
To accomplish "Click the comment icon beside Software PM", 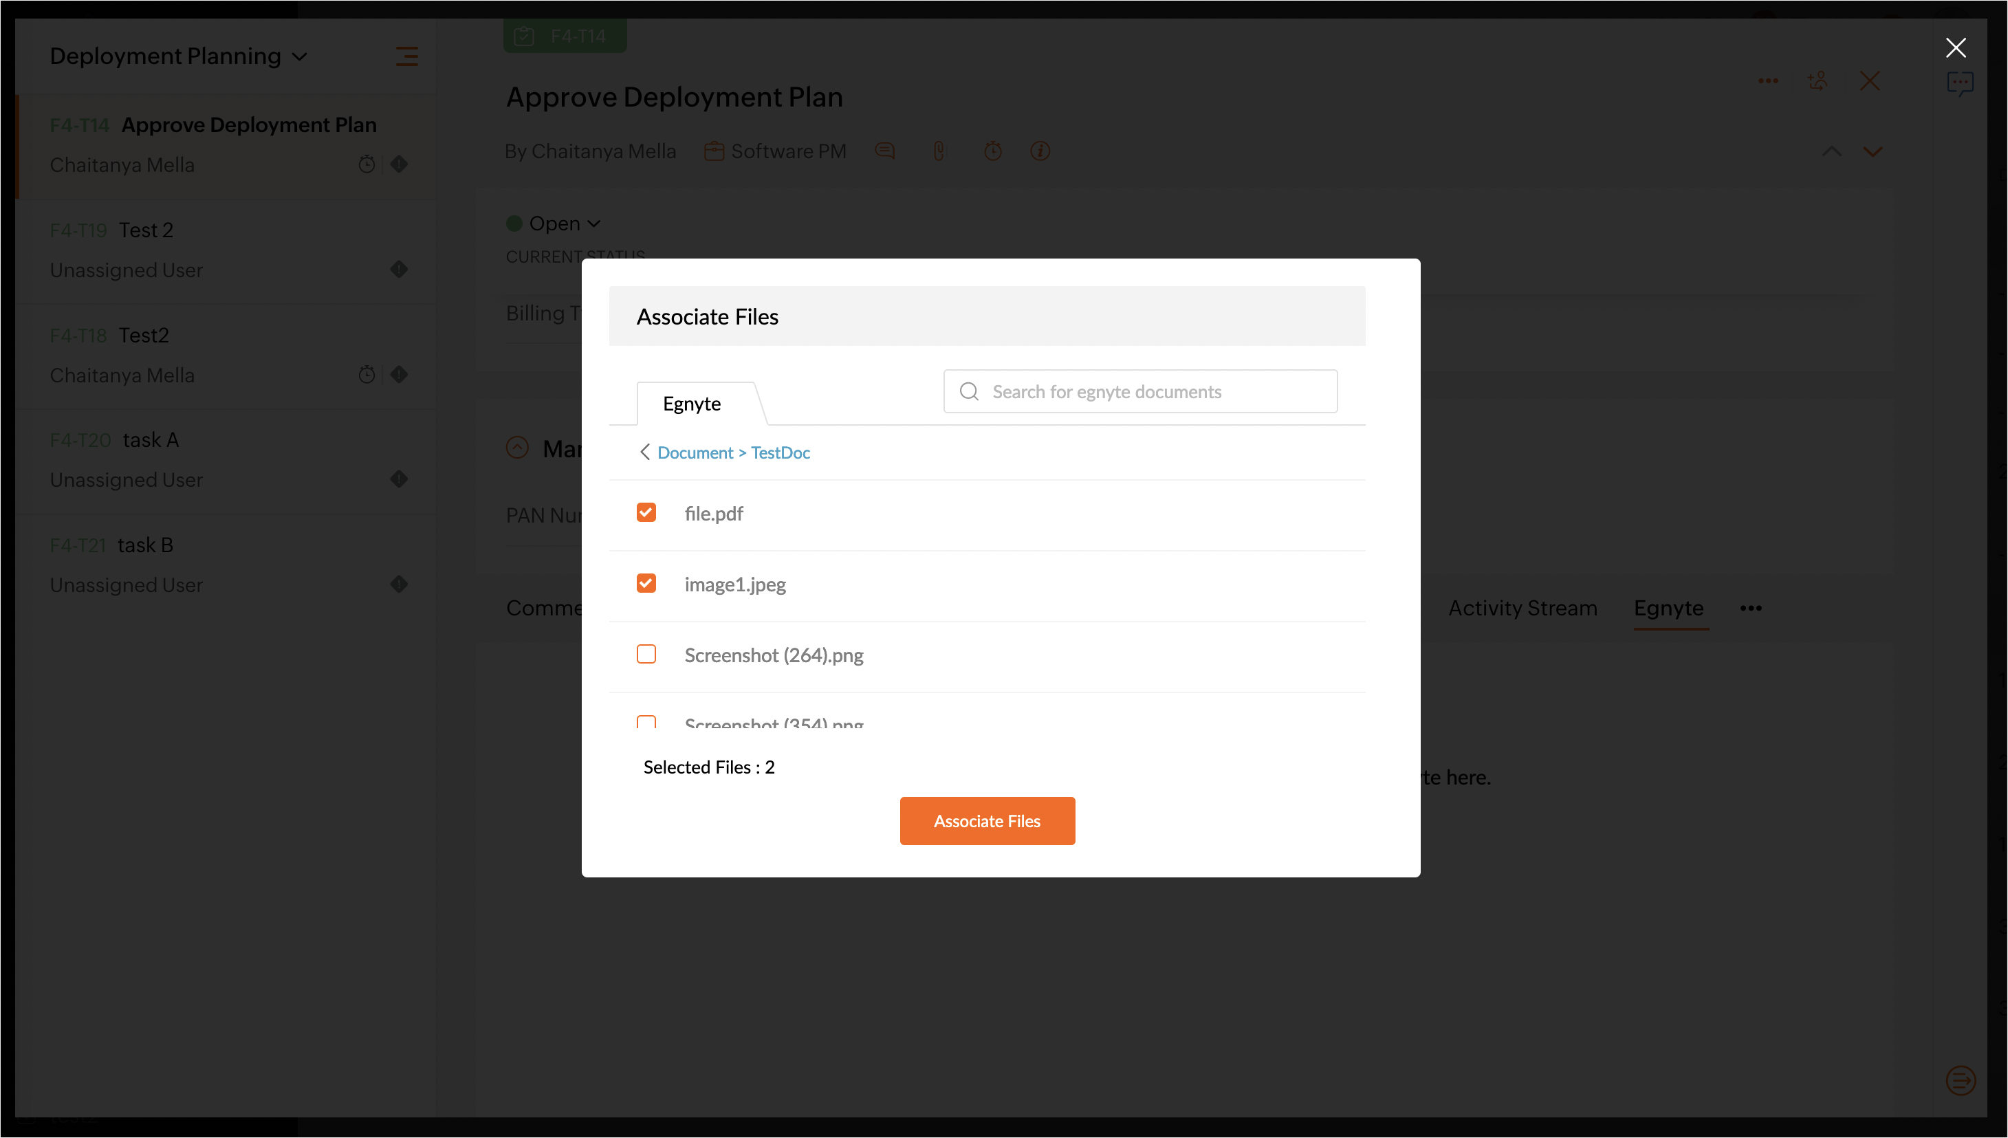I will point(885,151).
